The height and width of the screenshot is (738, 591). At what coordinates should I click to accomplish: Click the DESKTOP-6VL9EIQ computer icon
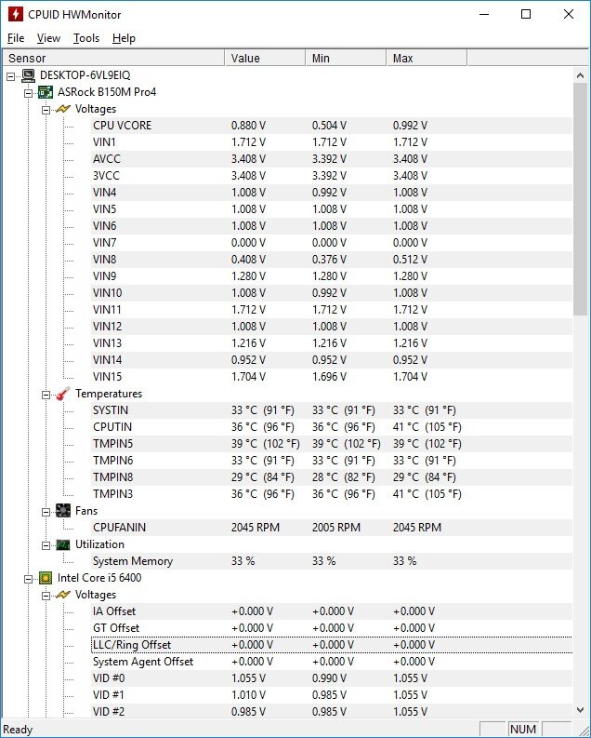tap(28, 75)
